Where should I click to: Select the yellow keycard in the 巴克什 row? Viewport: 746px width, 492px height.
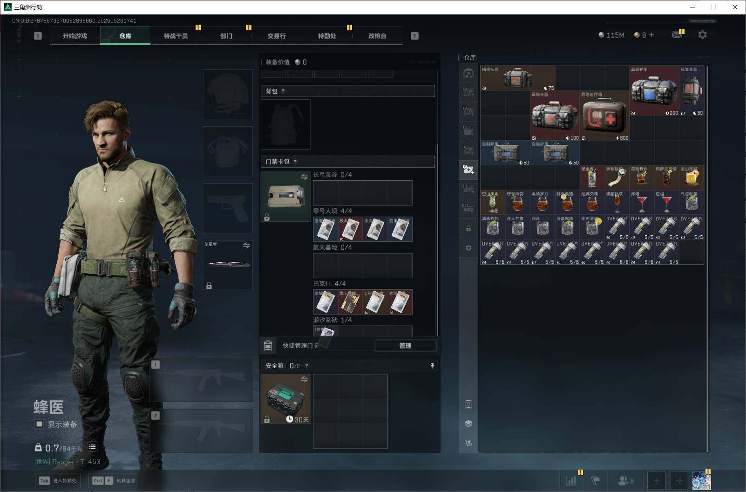point(350,302)
